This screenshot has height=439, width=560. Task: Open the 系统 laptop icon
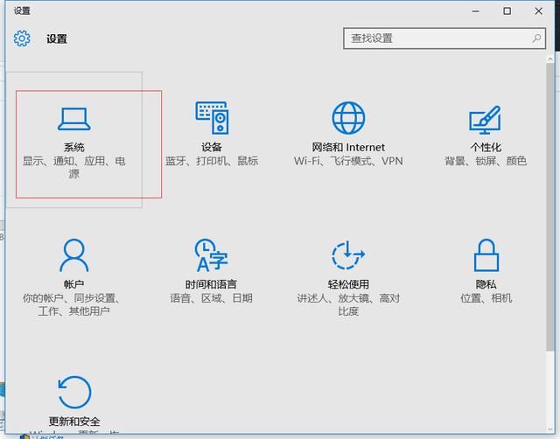click(73, 118)
